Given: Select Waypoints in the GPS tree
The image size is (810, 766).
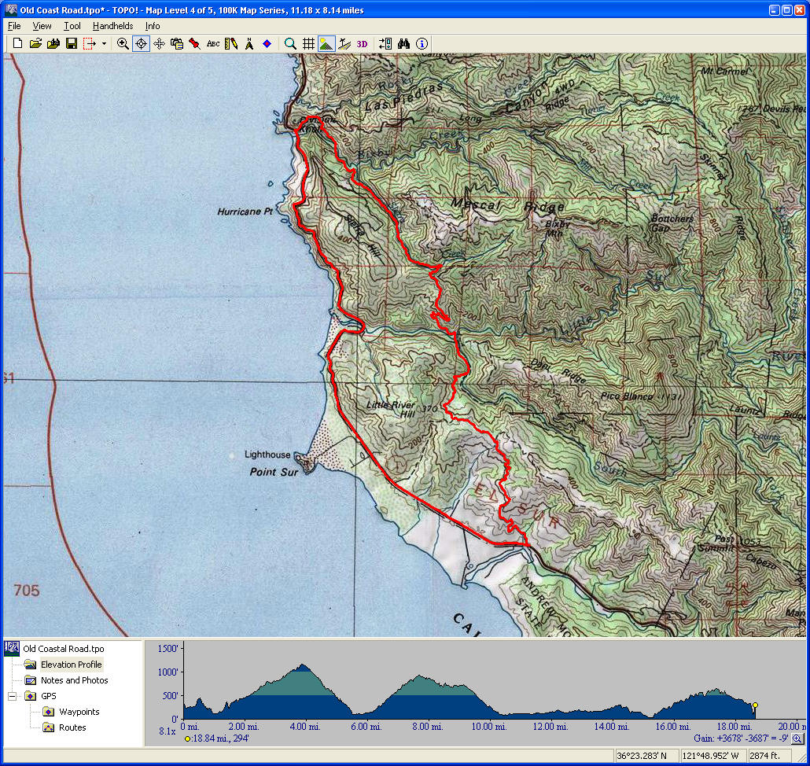Looking at the screenshot, I should point(79,712).
